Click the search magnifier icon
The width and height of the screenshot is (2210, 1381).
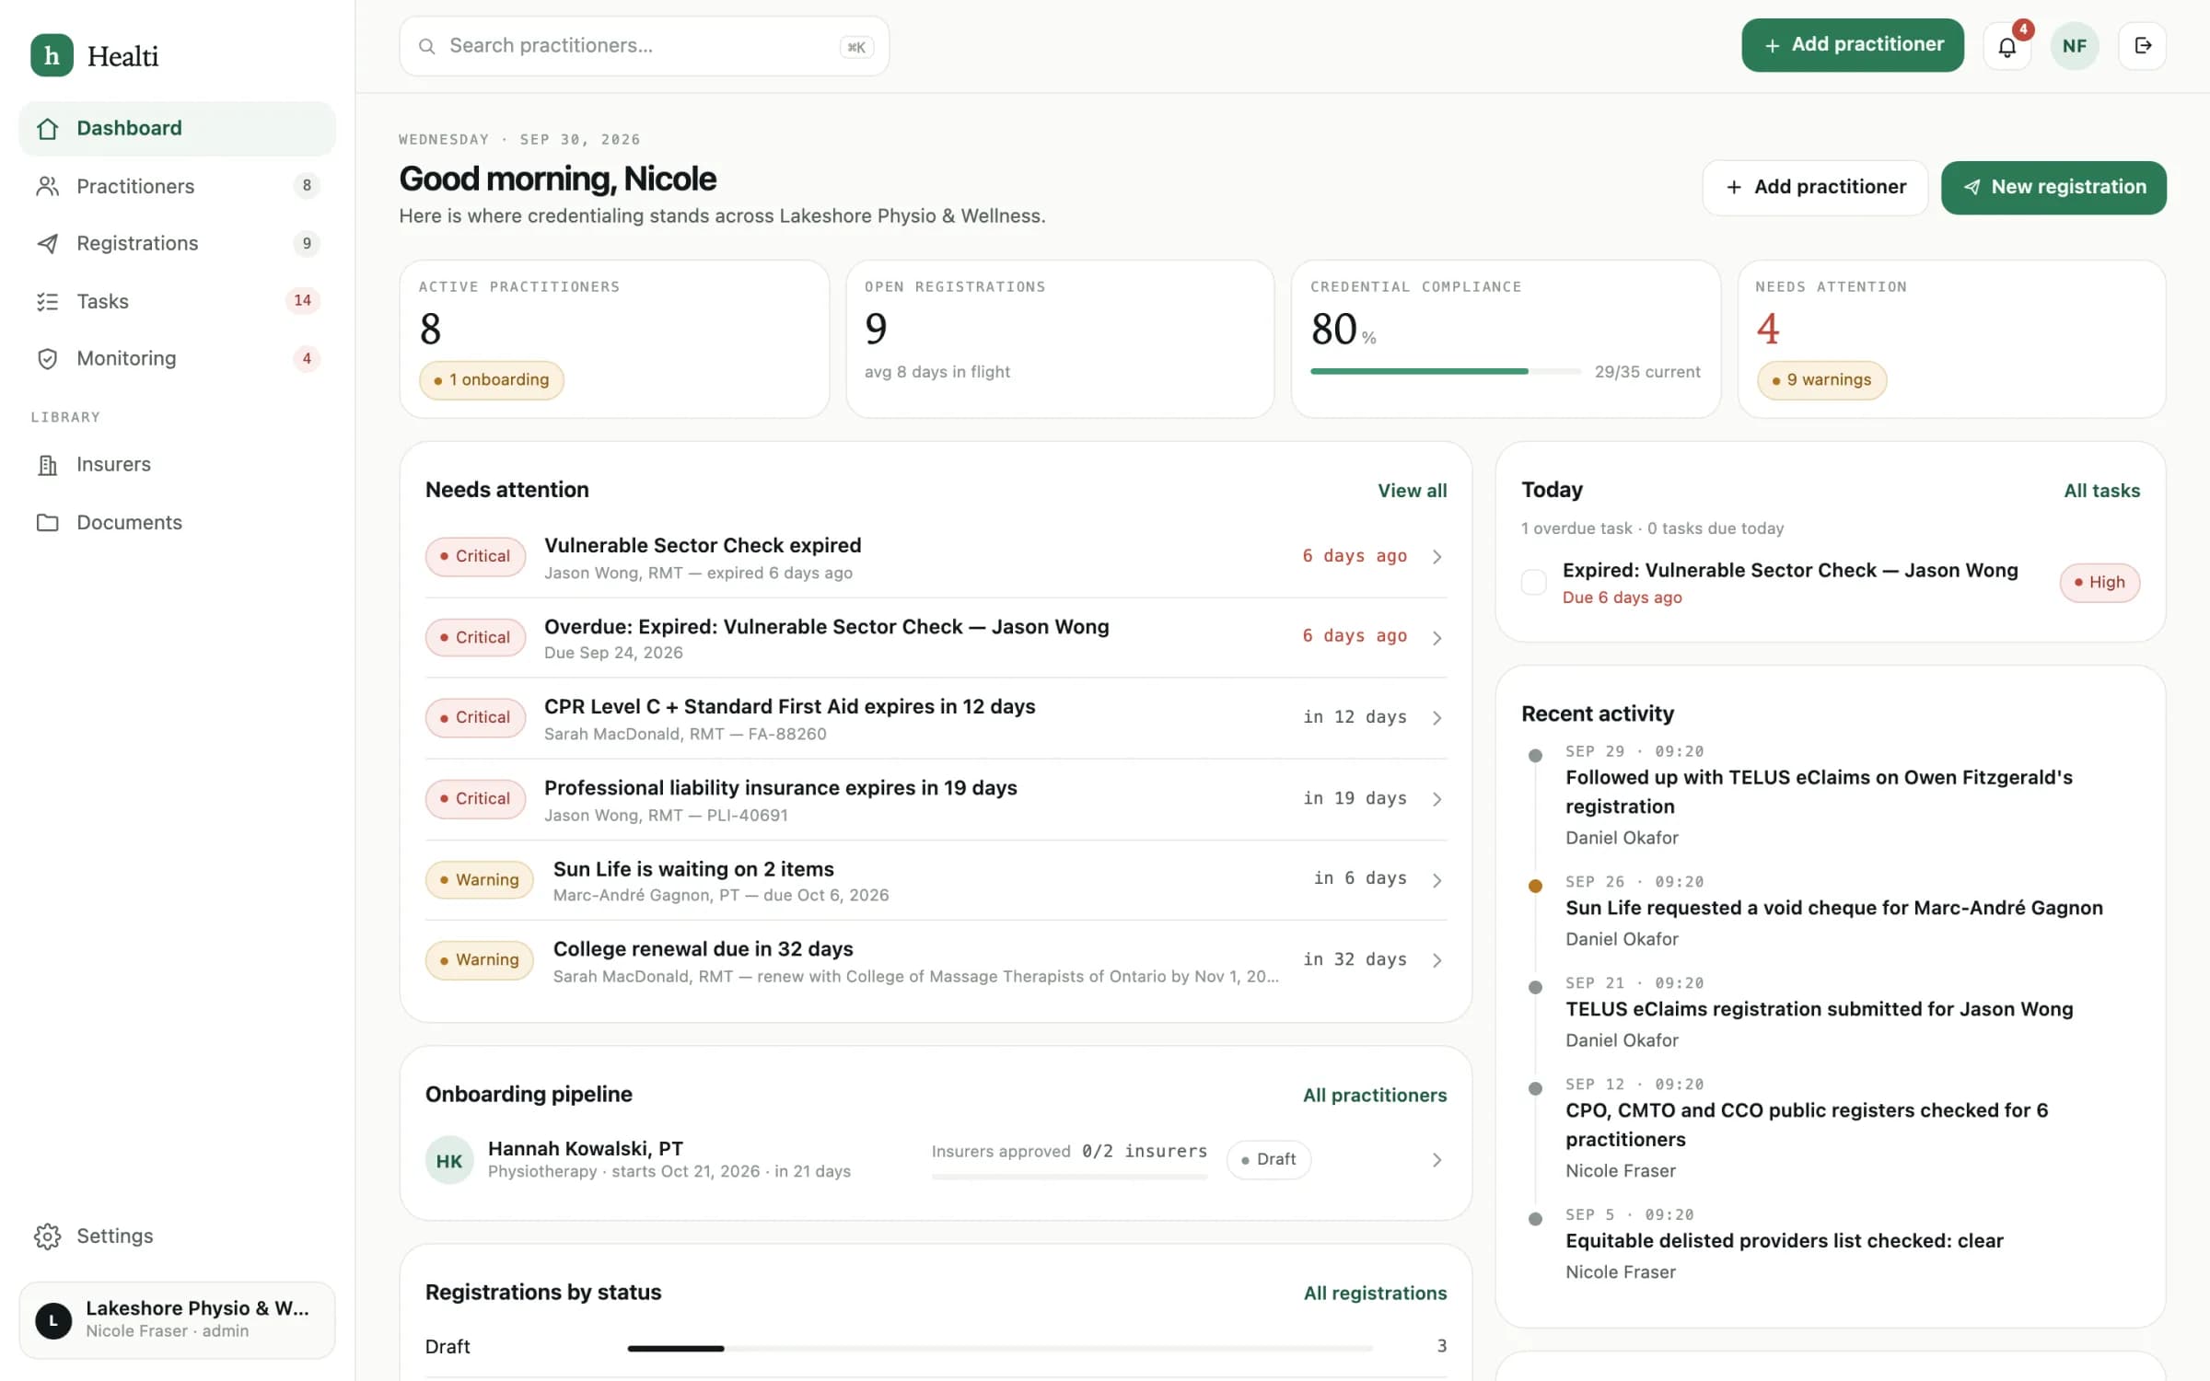pyautogui.click(x=426, y=46)
